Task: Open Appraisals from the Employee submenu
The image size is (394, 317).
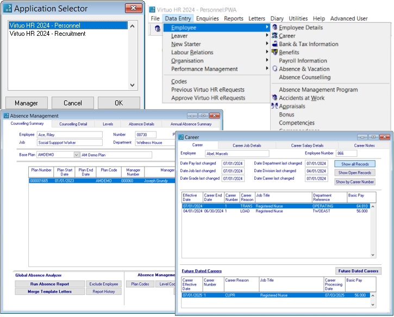Action: click(x=292, y=106)
